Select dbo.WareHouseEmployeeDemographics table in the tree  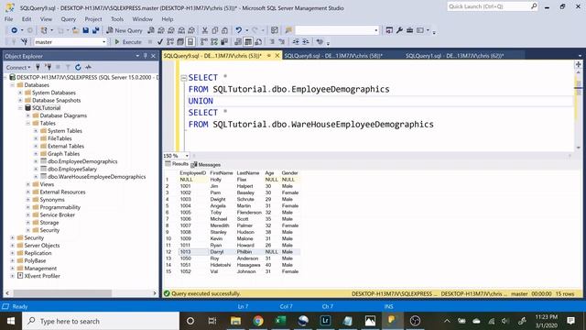(97, 177)
